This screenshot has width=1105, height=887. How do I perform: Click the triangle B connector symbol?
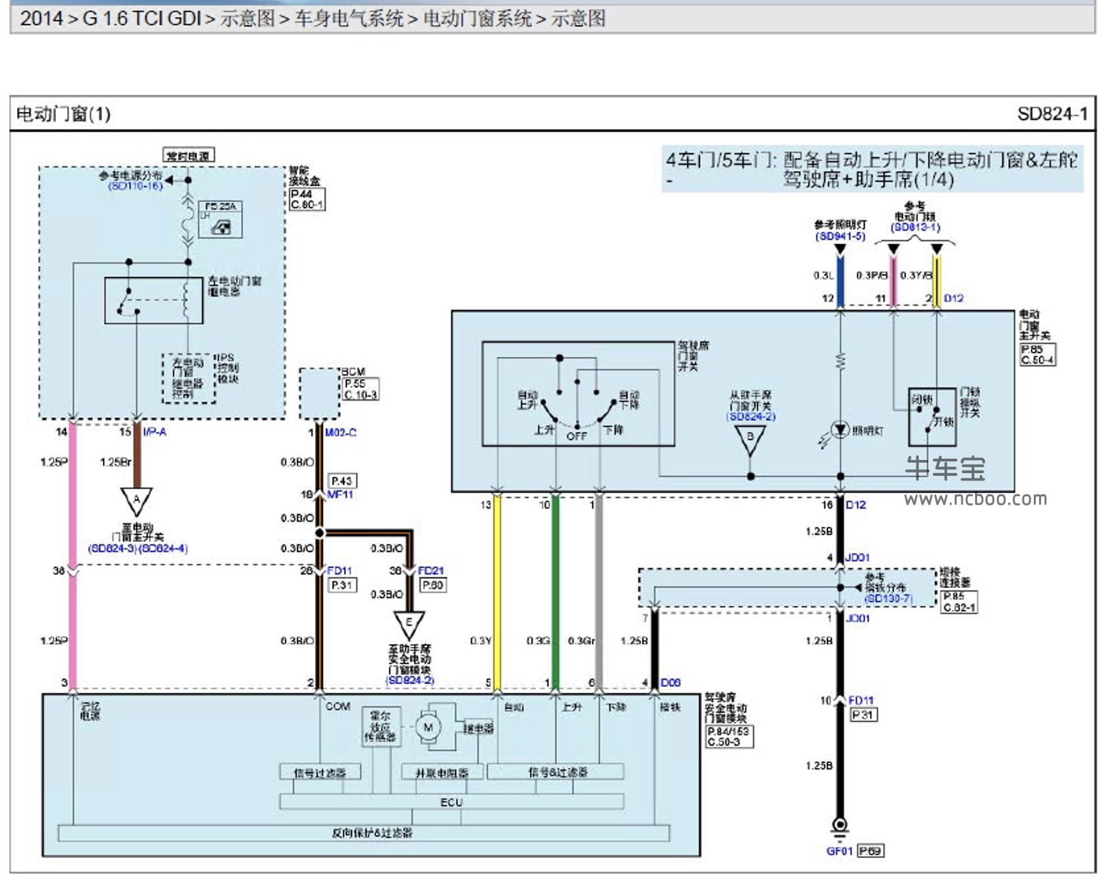(750, 440)
